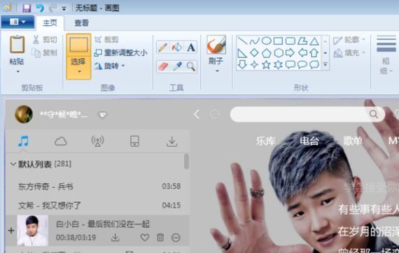Open the 电台 radio tab
399x253 pixels.
click(309, 140)
